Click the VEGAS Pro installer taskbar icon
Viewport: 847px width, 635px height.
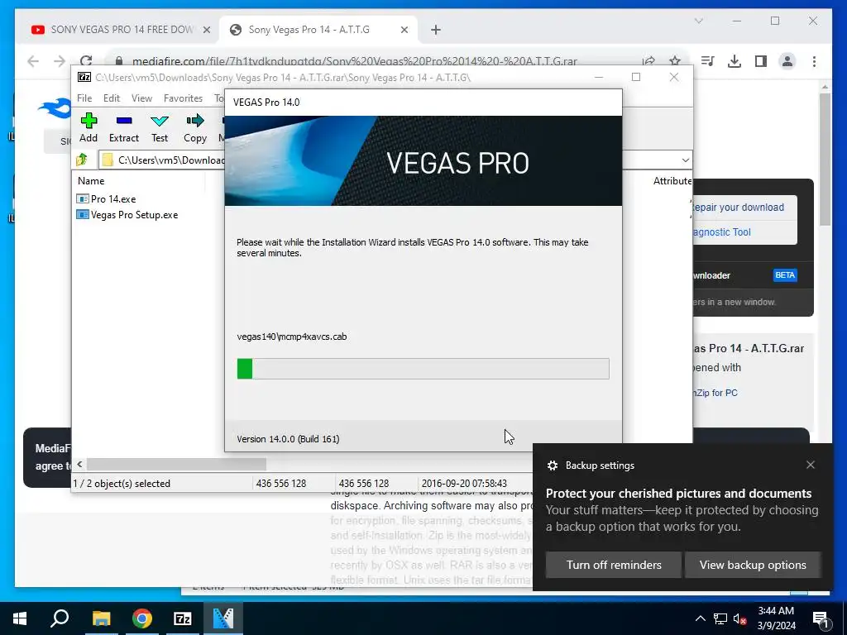(x=223, y=618)
